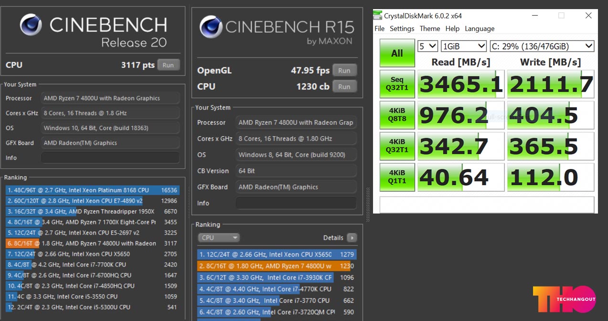Viewport: 608px width, 321px height.
Task: Open the CrystalDiskMark Theme menu
Action: (x=430, y=29)
